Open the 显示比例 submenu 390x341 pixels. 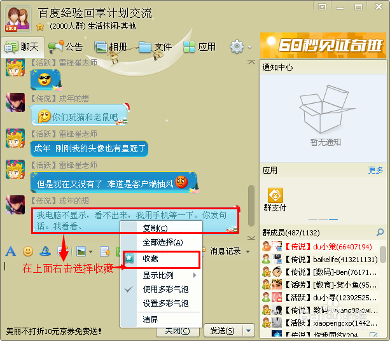pos(161,275)
